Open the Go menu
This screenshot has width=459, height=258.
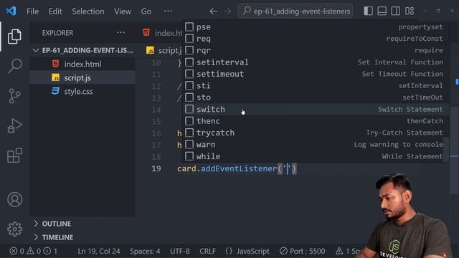(146, 11)
